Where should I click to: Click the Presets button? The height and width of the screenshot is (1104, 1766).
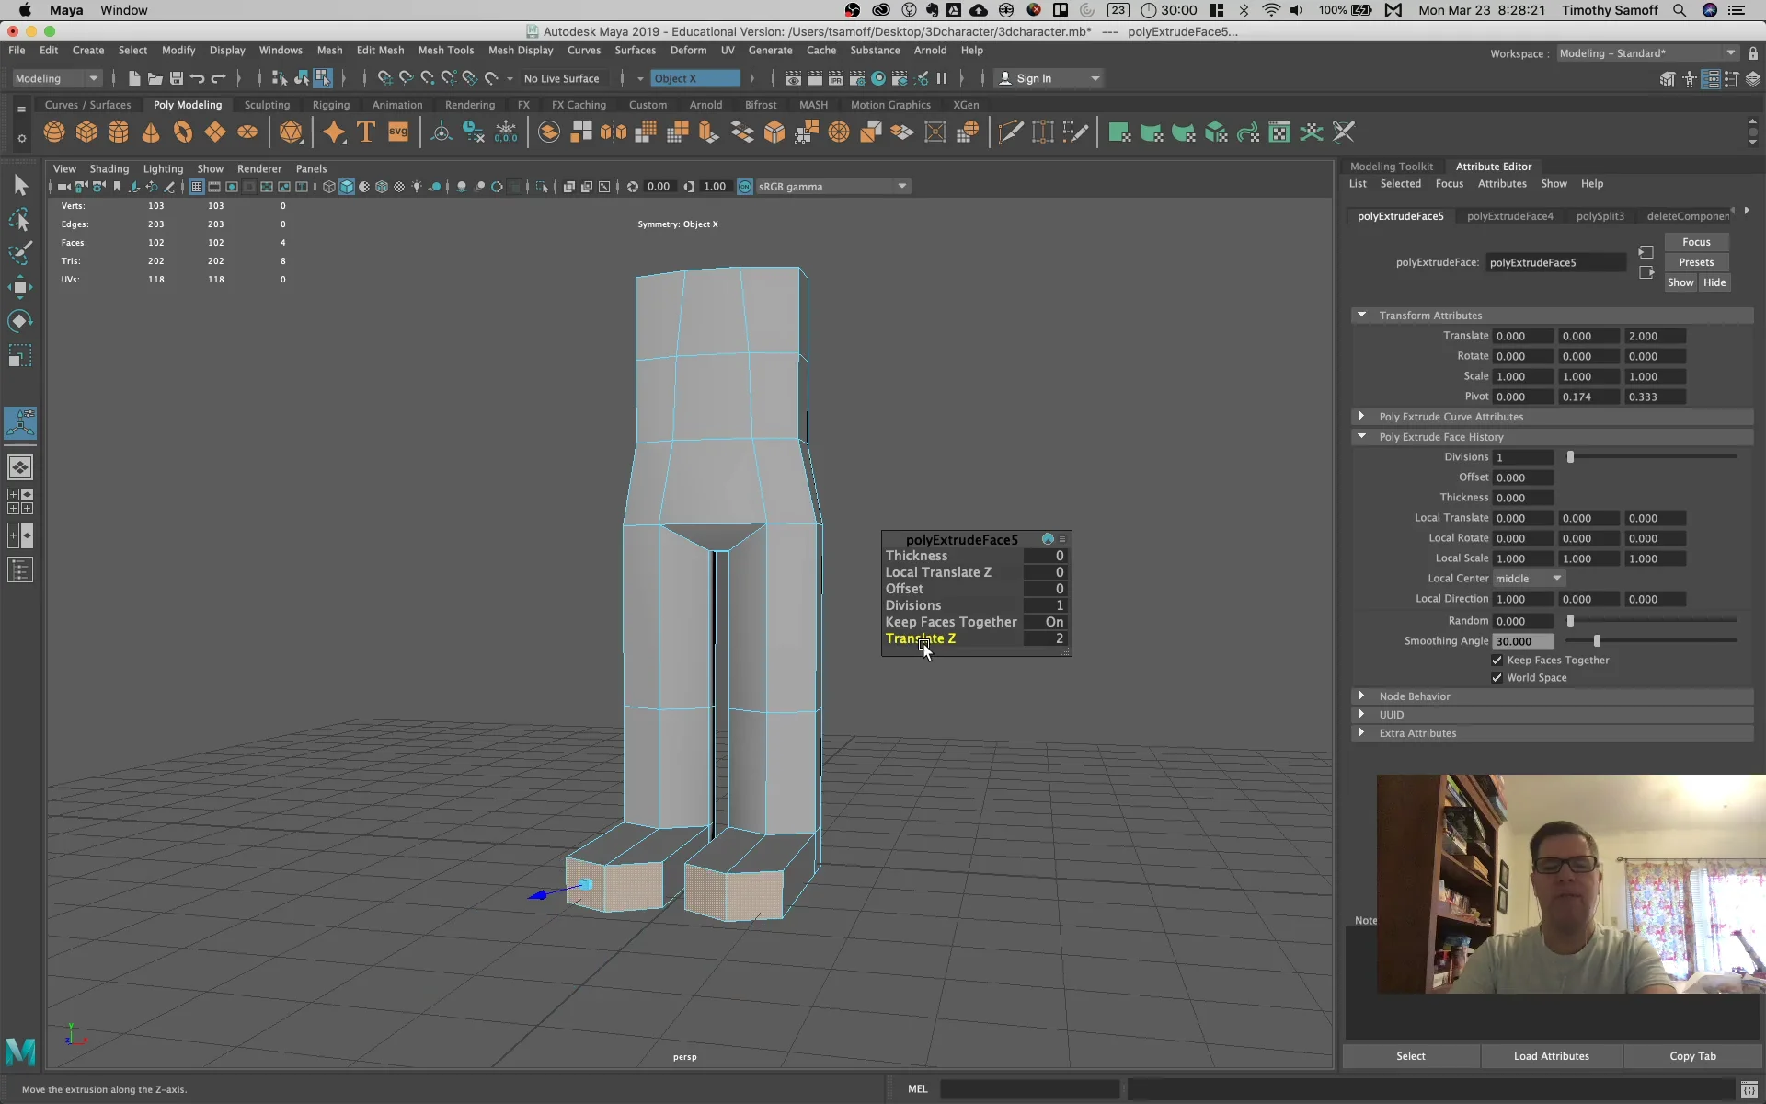click(1696, 262)
